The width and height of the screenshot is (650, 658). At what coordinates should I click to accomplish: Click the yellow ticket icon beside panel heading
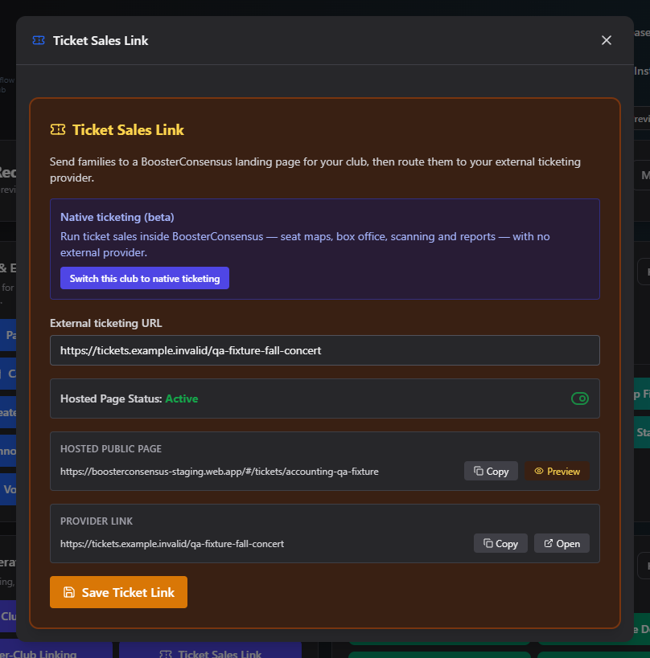tap(58, 129)
